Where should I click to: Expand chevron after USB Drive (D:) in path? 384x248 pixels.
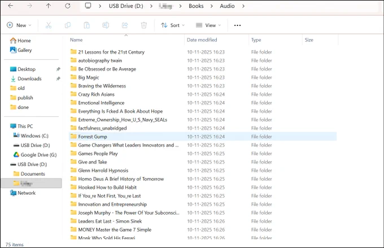(151, 6)
